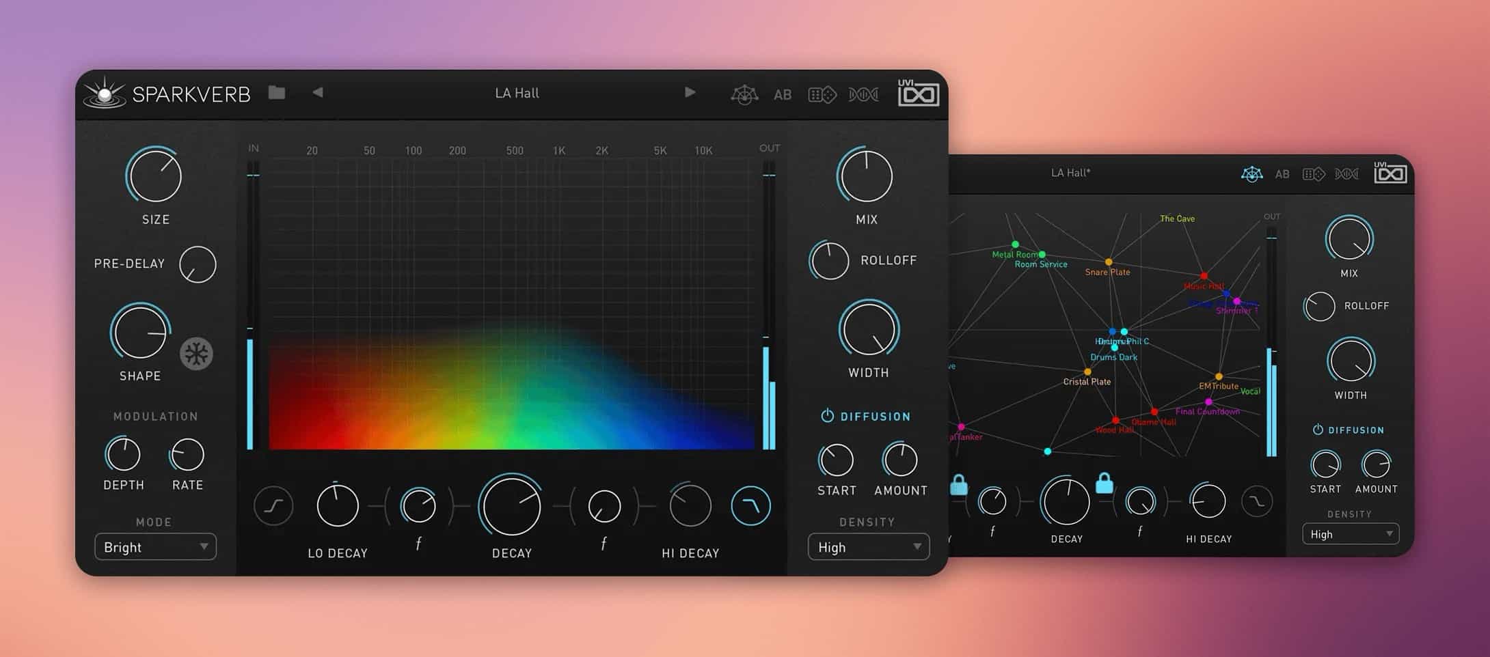Image resolution: width=1490 pixels, height=657 pixels.
Task: Toggle the freeze snowflake button
Action: pos(196,354)
